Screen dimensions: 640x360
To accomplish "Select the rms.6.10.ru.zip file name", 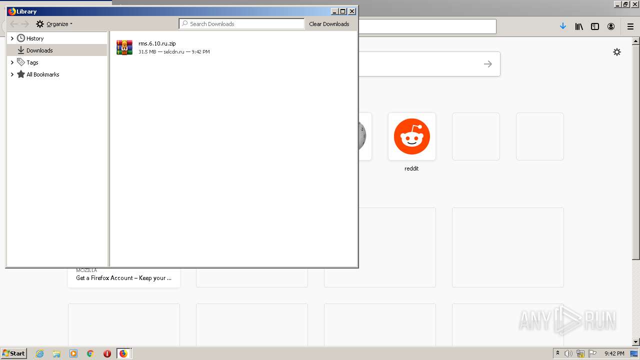I will coord(157,43).
